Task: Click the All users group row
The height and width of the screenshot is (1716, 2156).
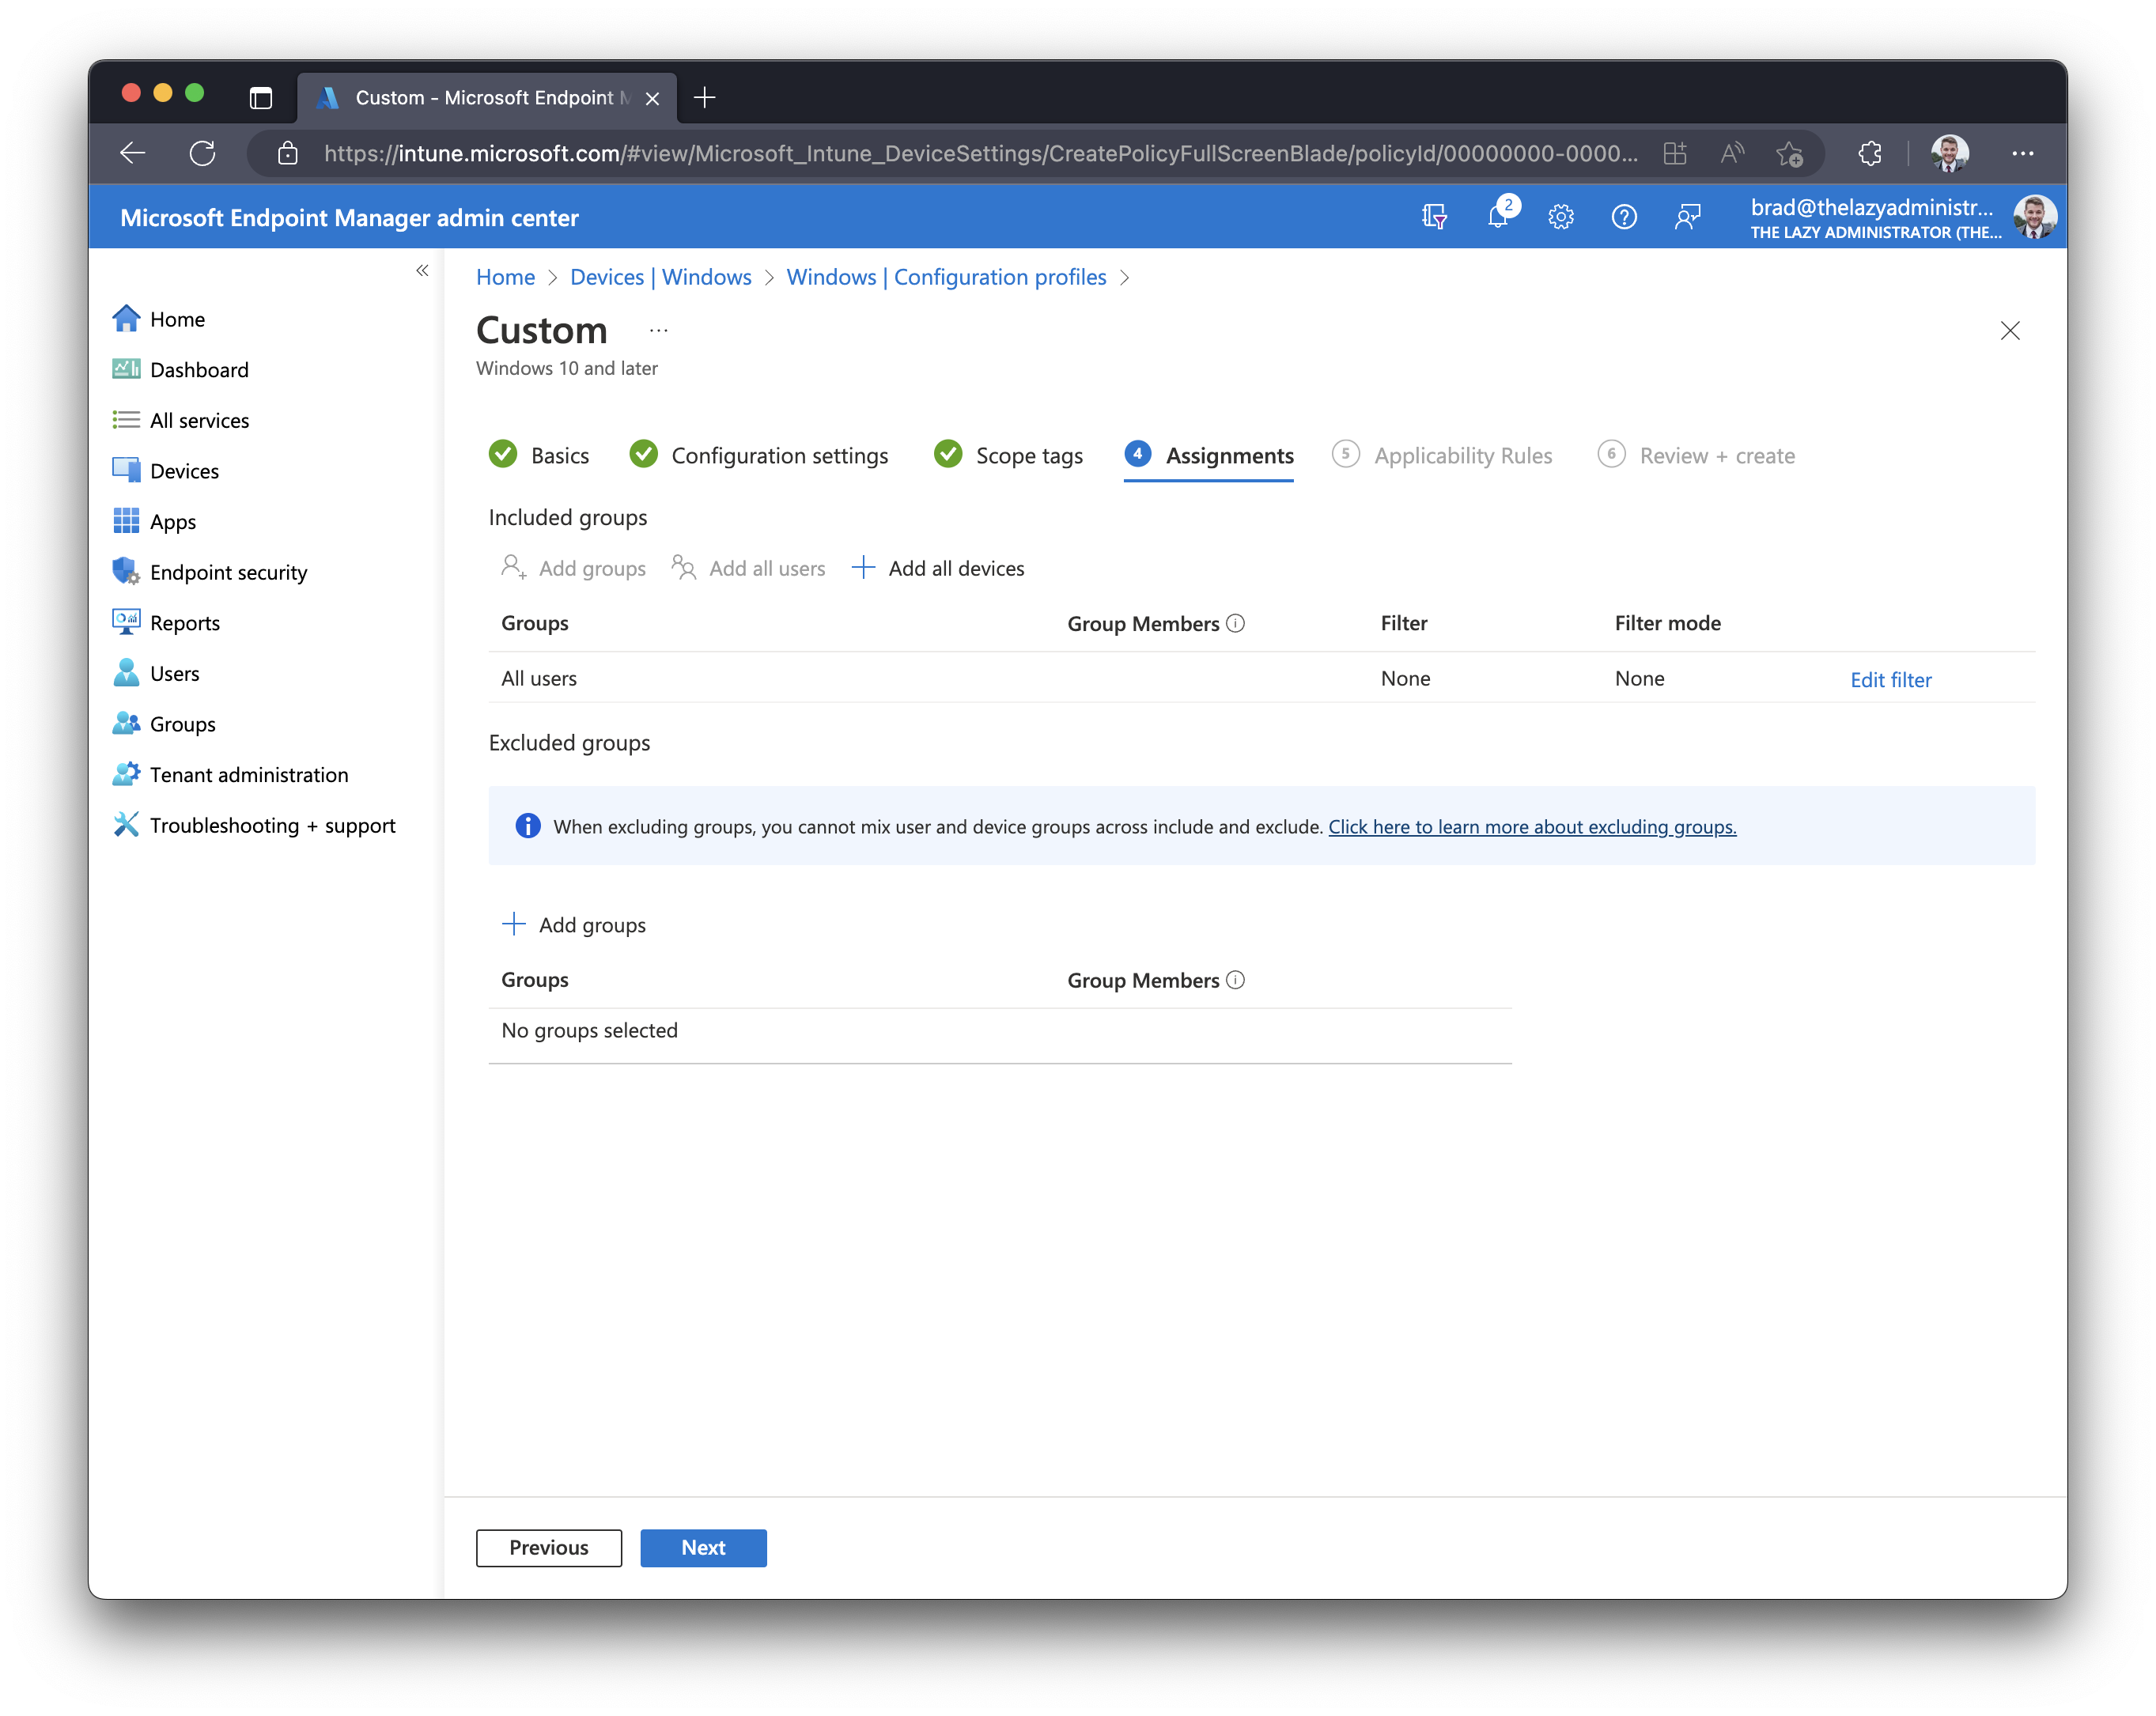Action: (x=1261, y=678)
